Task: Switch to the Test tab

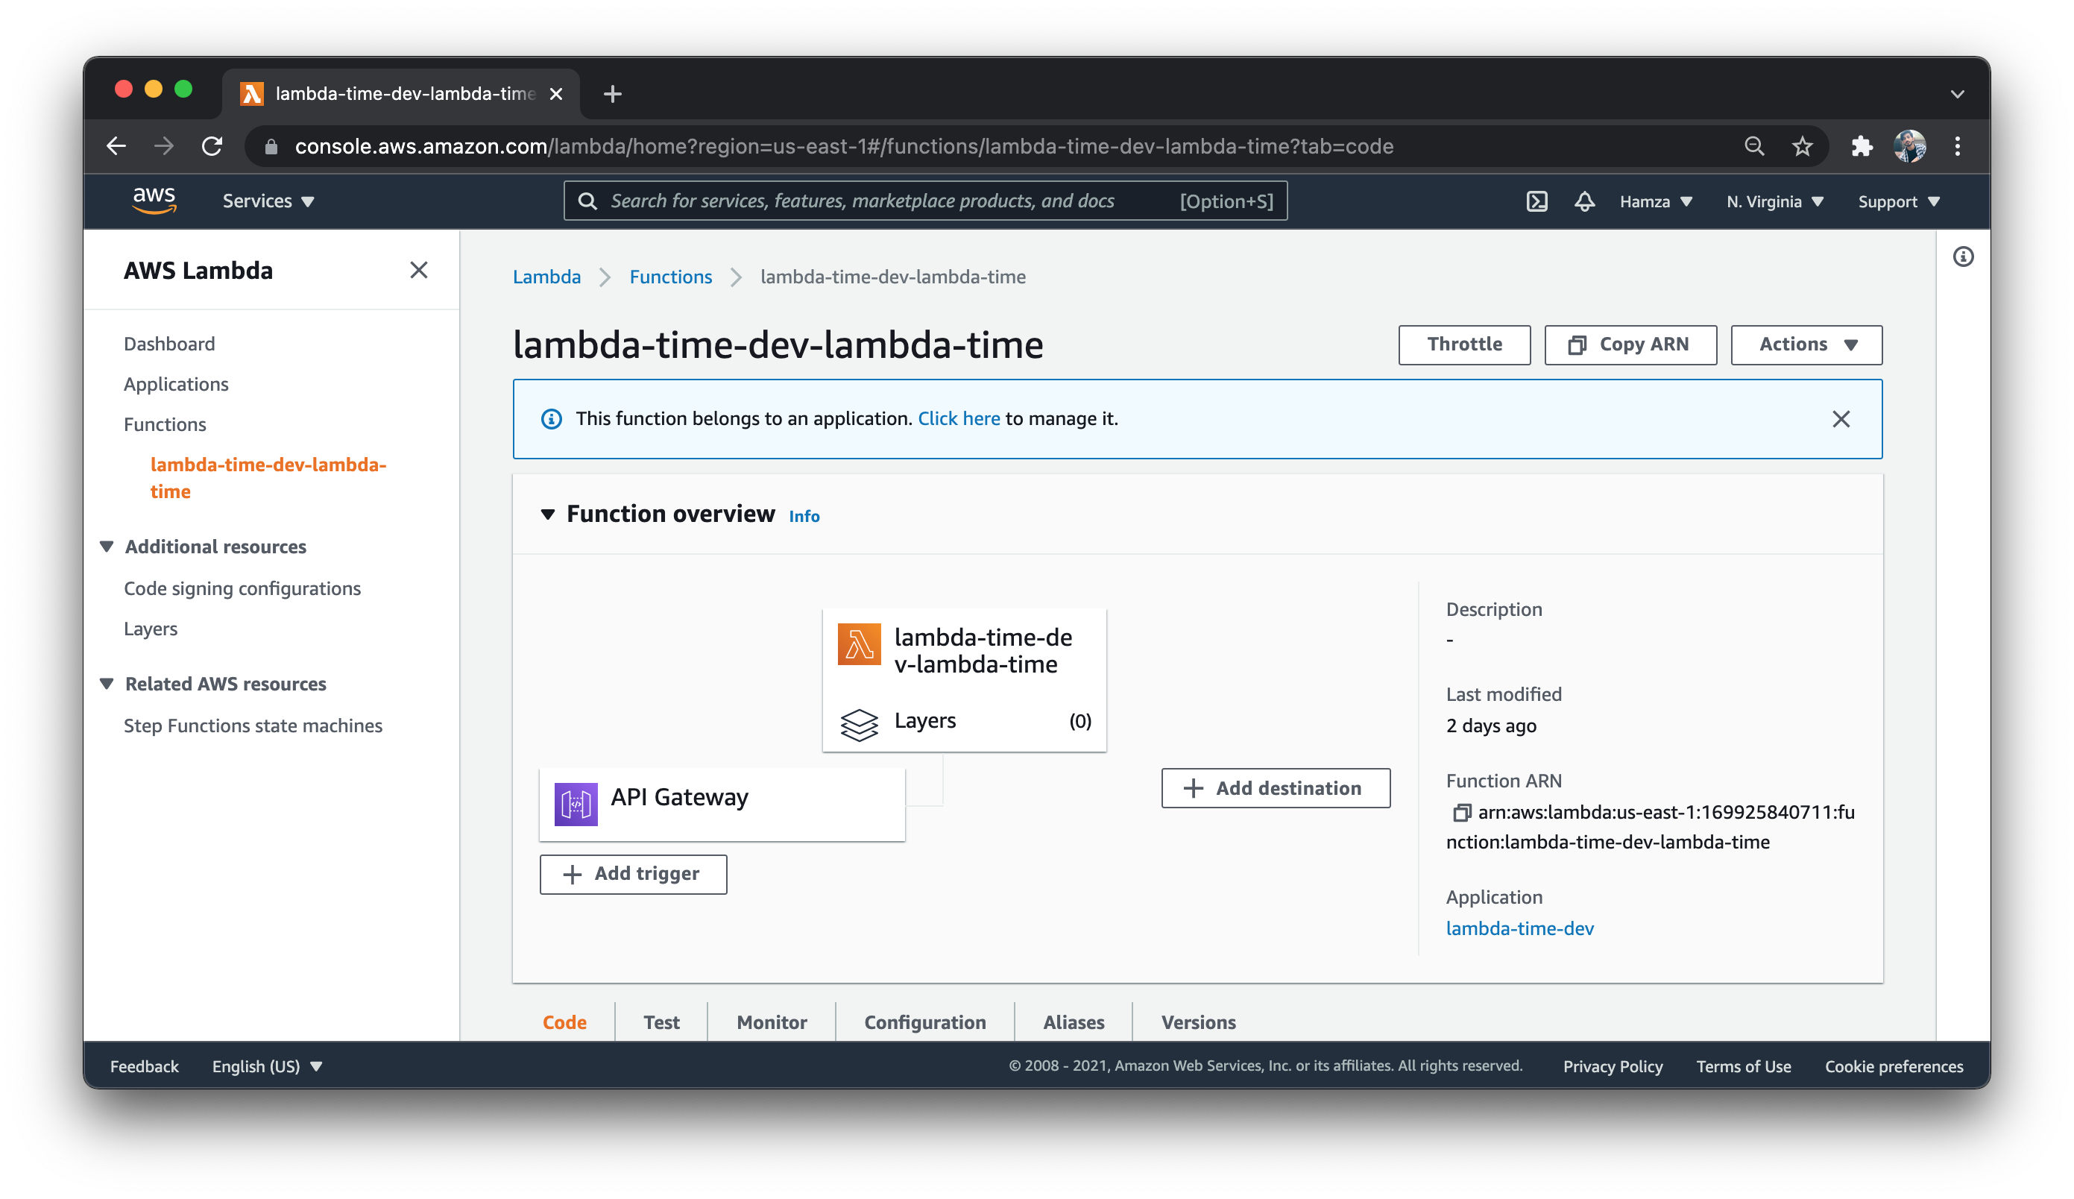Action: (x=662, y=1022)
